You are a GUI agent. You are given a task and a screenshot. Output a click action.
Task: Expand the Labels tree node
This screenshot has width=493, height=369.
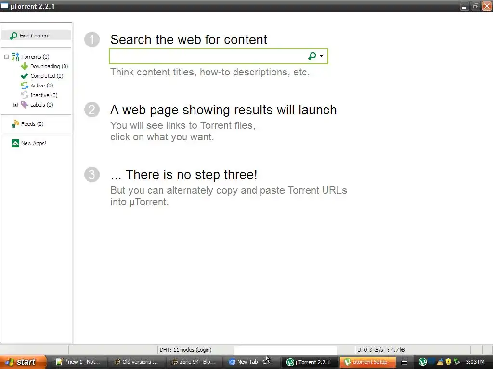pyautogui.click(x=15, y=105)
